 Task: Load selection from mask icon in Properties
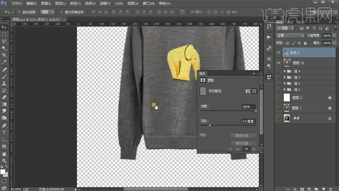click(x=230, y=149)
